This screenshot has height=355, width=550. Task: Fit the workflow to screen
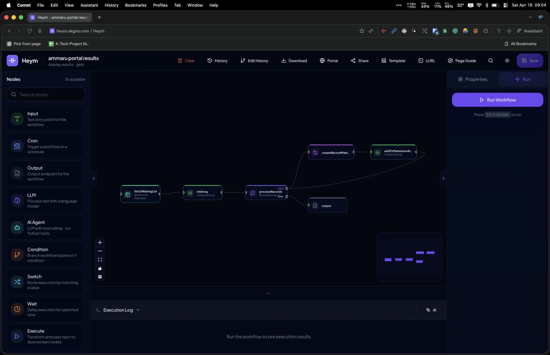(x=100, y=259)
